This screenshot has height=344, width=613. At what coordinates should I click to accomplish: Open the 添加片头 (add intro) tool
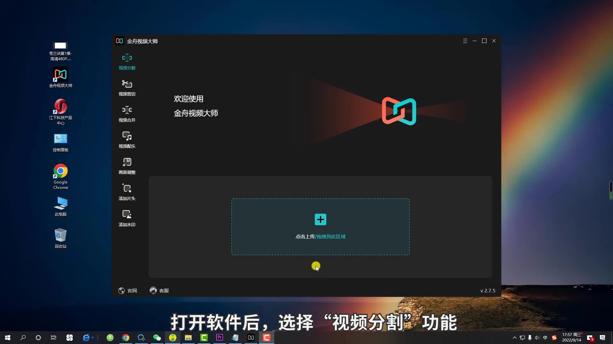click(x=127, y=193)
